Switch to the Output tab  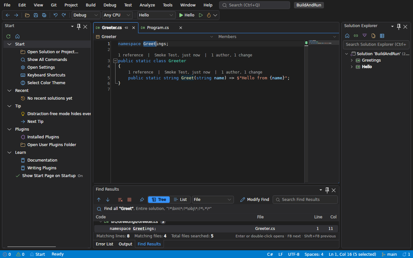coord(126,244)
